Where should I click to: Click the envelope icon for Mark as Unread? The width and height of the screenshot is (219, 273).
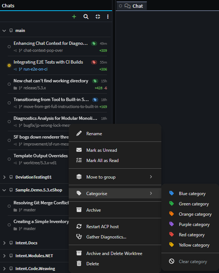79,150
